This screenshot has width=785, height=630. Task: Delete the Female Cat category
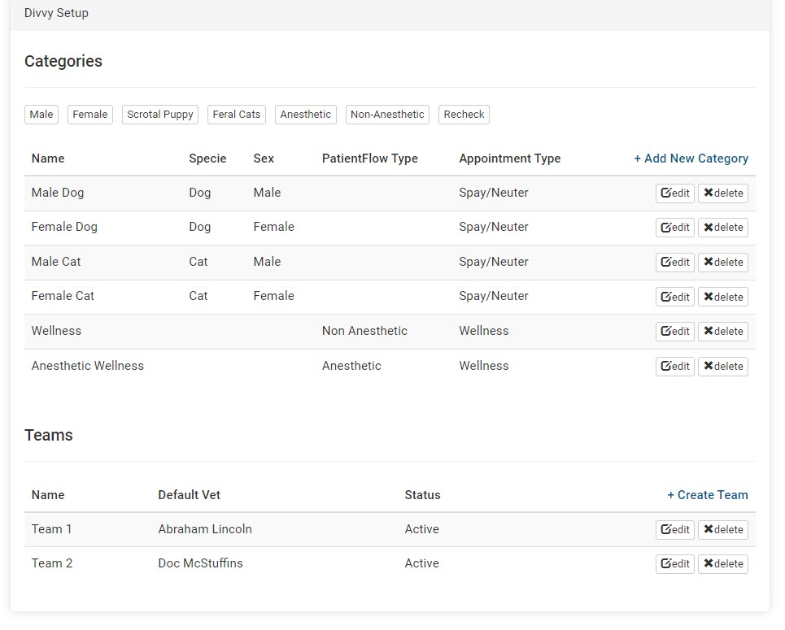[x=722, y=297]
